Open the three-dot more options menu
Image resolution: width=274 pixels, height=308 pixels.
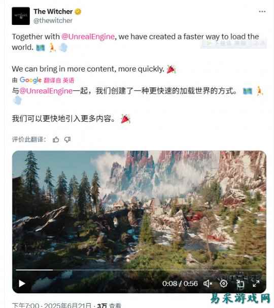pos(262,12)
